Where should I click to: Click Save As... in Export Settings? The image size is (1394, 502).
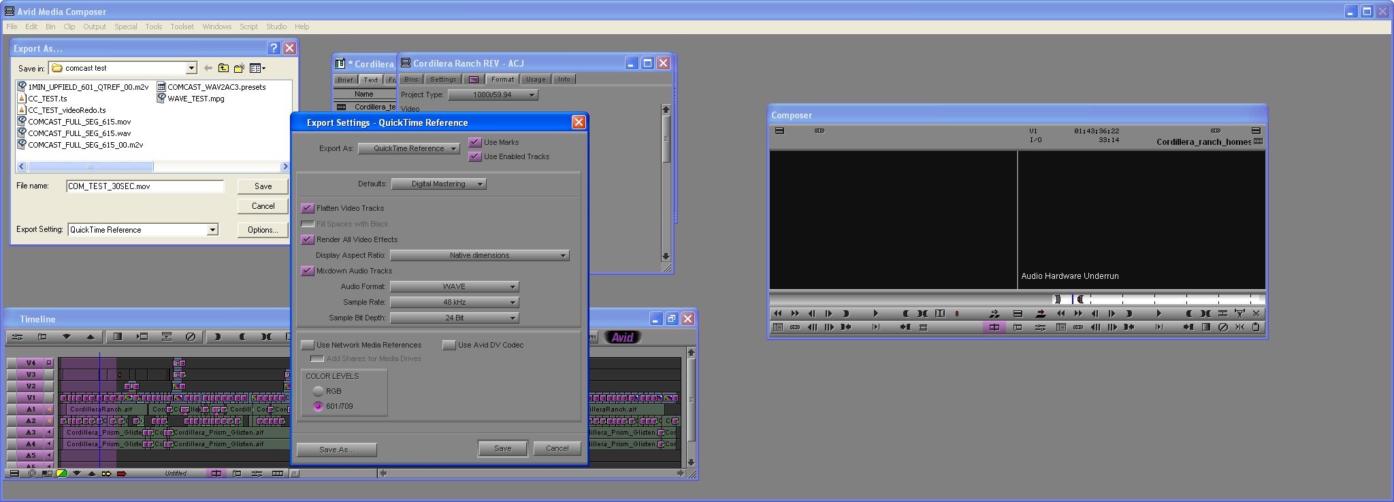[337, 450]
